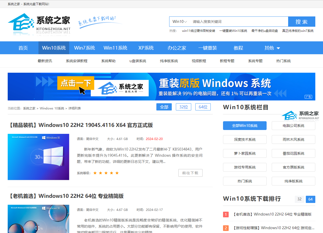Select the Win11系统 navigation tab

pos(115,48)
